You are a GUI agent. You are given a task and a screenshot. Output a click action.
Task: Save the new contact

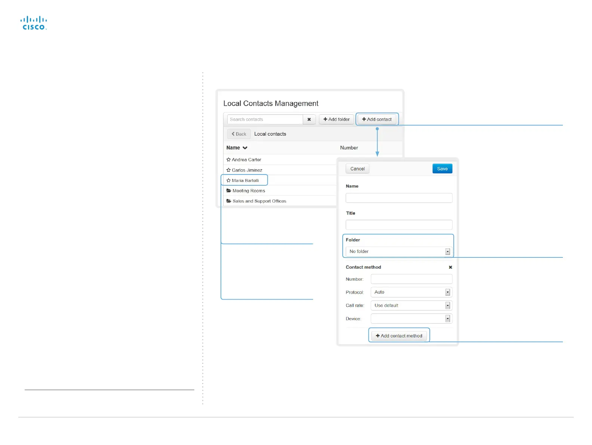pos(442,169)
